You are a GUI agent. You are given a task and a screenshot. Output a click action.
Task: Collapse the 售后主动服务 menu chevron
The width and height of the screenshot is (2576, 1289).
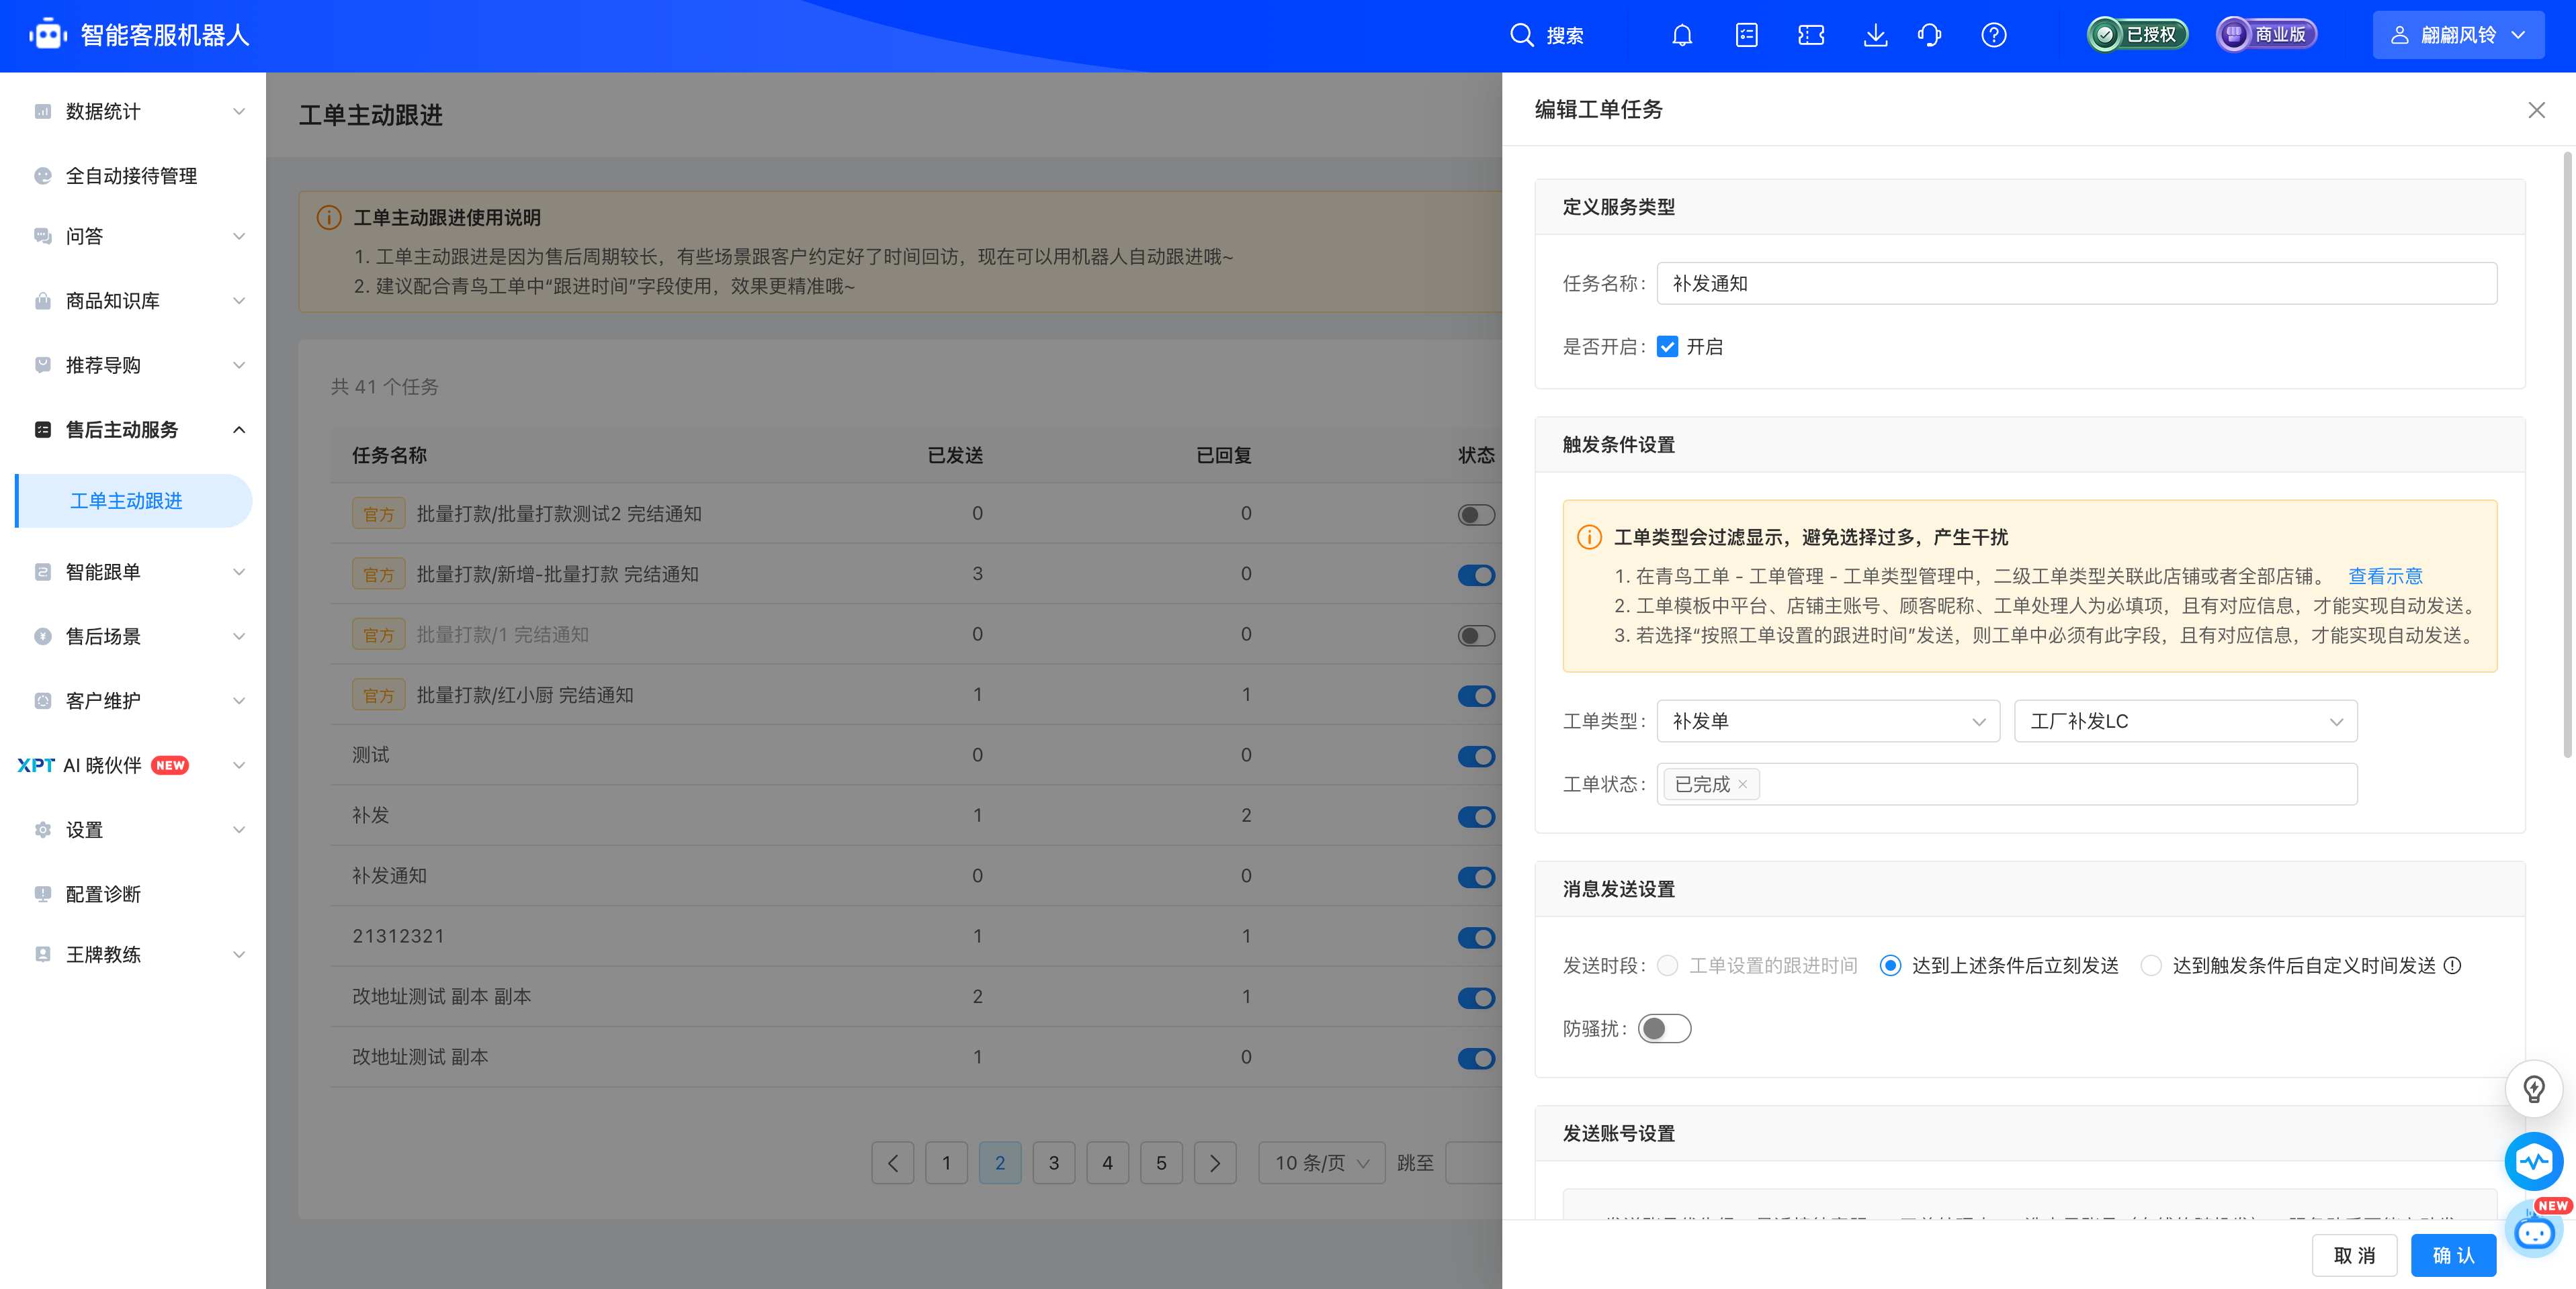click(239, 430)
